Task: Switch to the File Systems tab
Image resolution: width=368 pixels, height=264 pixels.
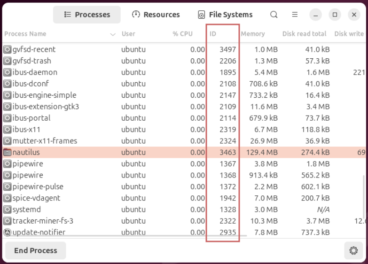Action: pyautogui.click(x=225, y=15)
